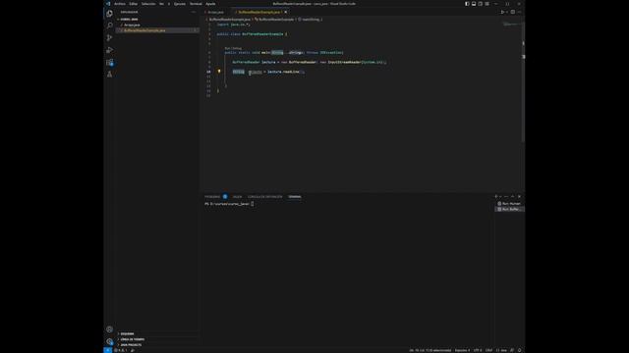Switch to the Arrays.java editor tab
Viewport: 629px width, 353px height.
215,12
